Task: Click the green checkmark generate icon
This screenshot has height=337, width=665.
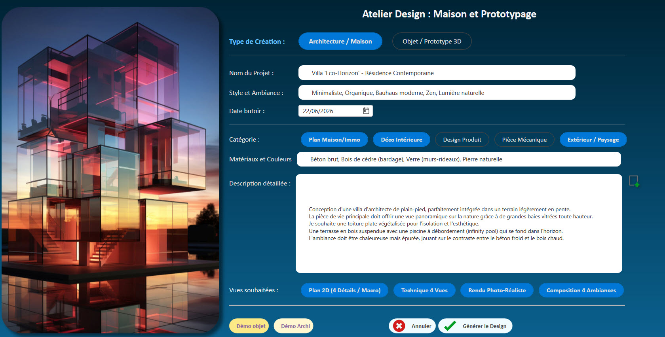Action: pos(450,326)
